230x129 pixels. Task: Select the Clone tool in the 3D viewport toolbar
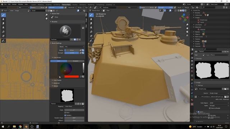tap(91, 28)
